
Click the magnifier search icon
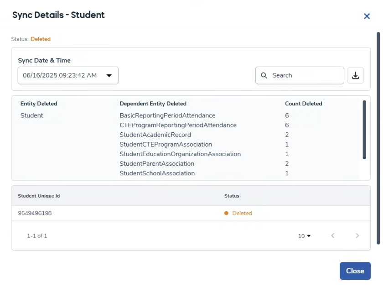tap(264, 76)
